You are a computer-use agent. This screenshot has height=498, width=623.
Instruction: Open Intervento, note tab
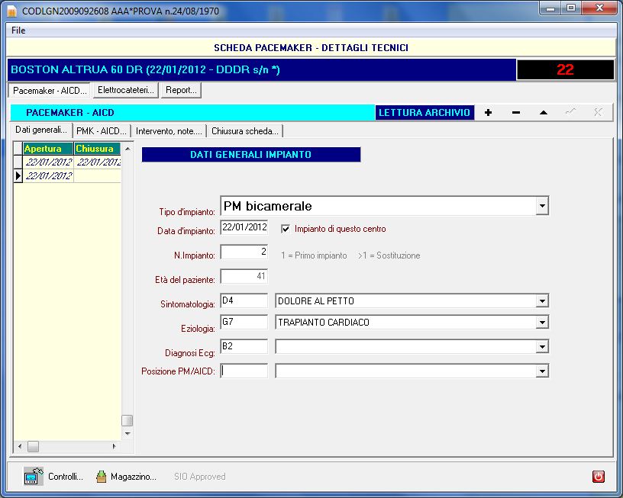pos(169,131)
